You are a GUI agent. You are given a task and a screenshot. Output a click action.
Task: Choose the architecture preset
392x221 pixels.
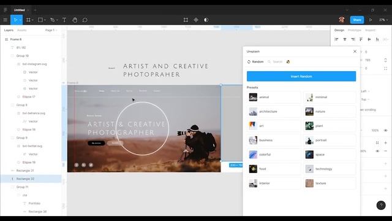tap(274, 111)
